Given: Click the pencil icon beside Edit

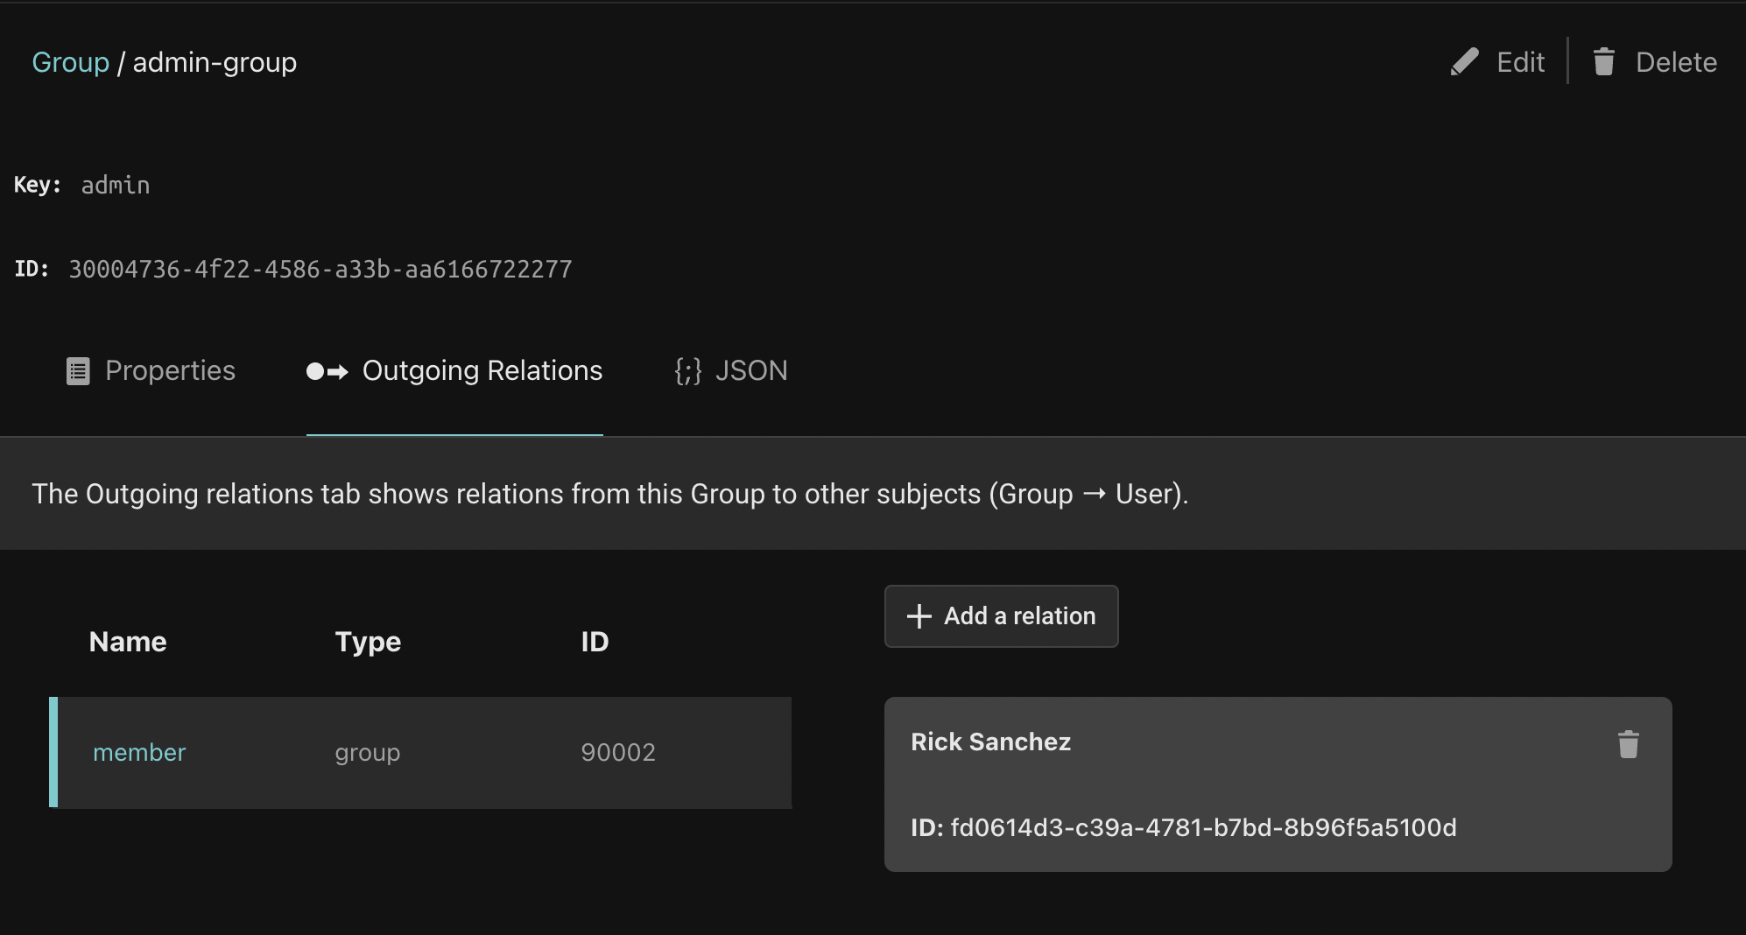Looking at the screenshot, I should 1464,62.
